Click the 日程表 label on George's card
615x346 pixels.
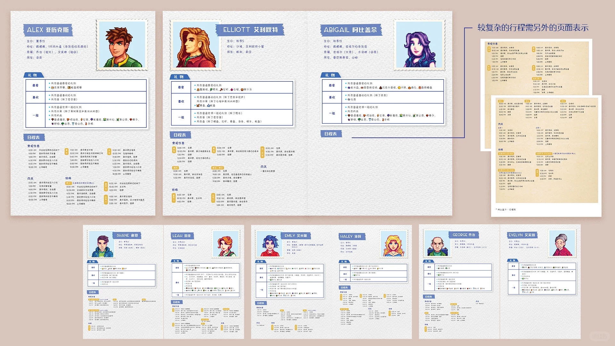[x=429, y=297]
